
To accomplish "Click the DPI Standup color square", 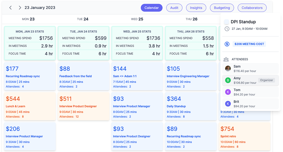I will (227, 22).
